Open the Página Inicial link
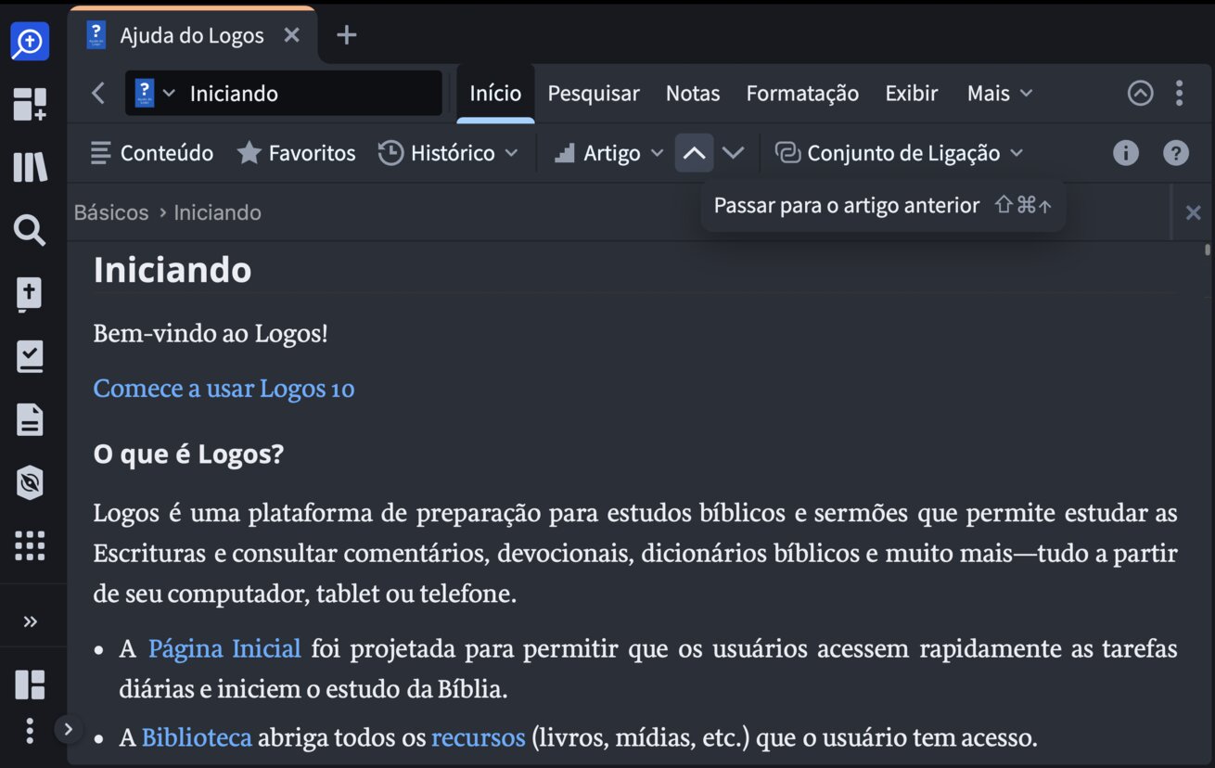The image size is (1215, 768). click(224, 647)
